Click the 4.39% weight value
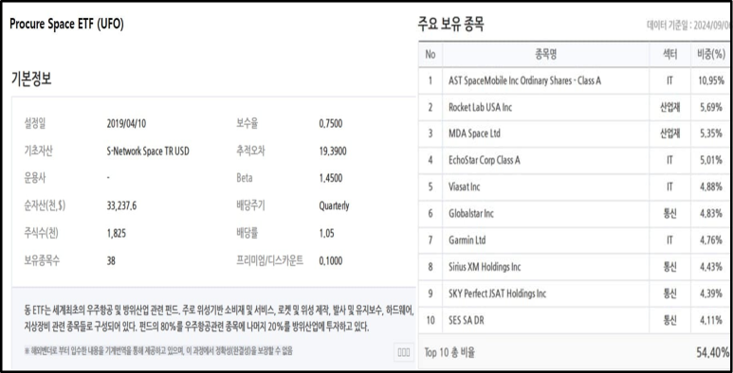733x373 pixels. click(712, 293)
